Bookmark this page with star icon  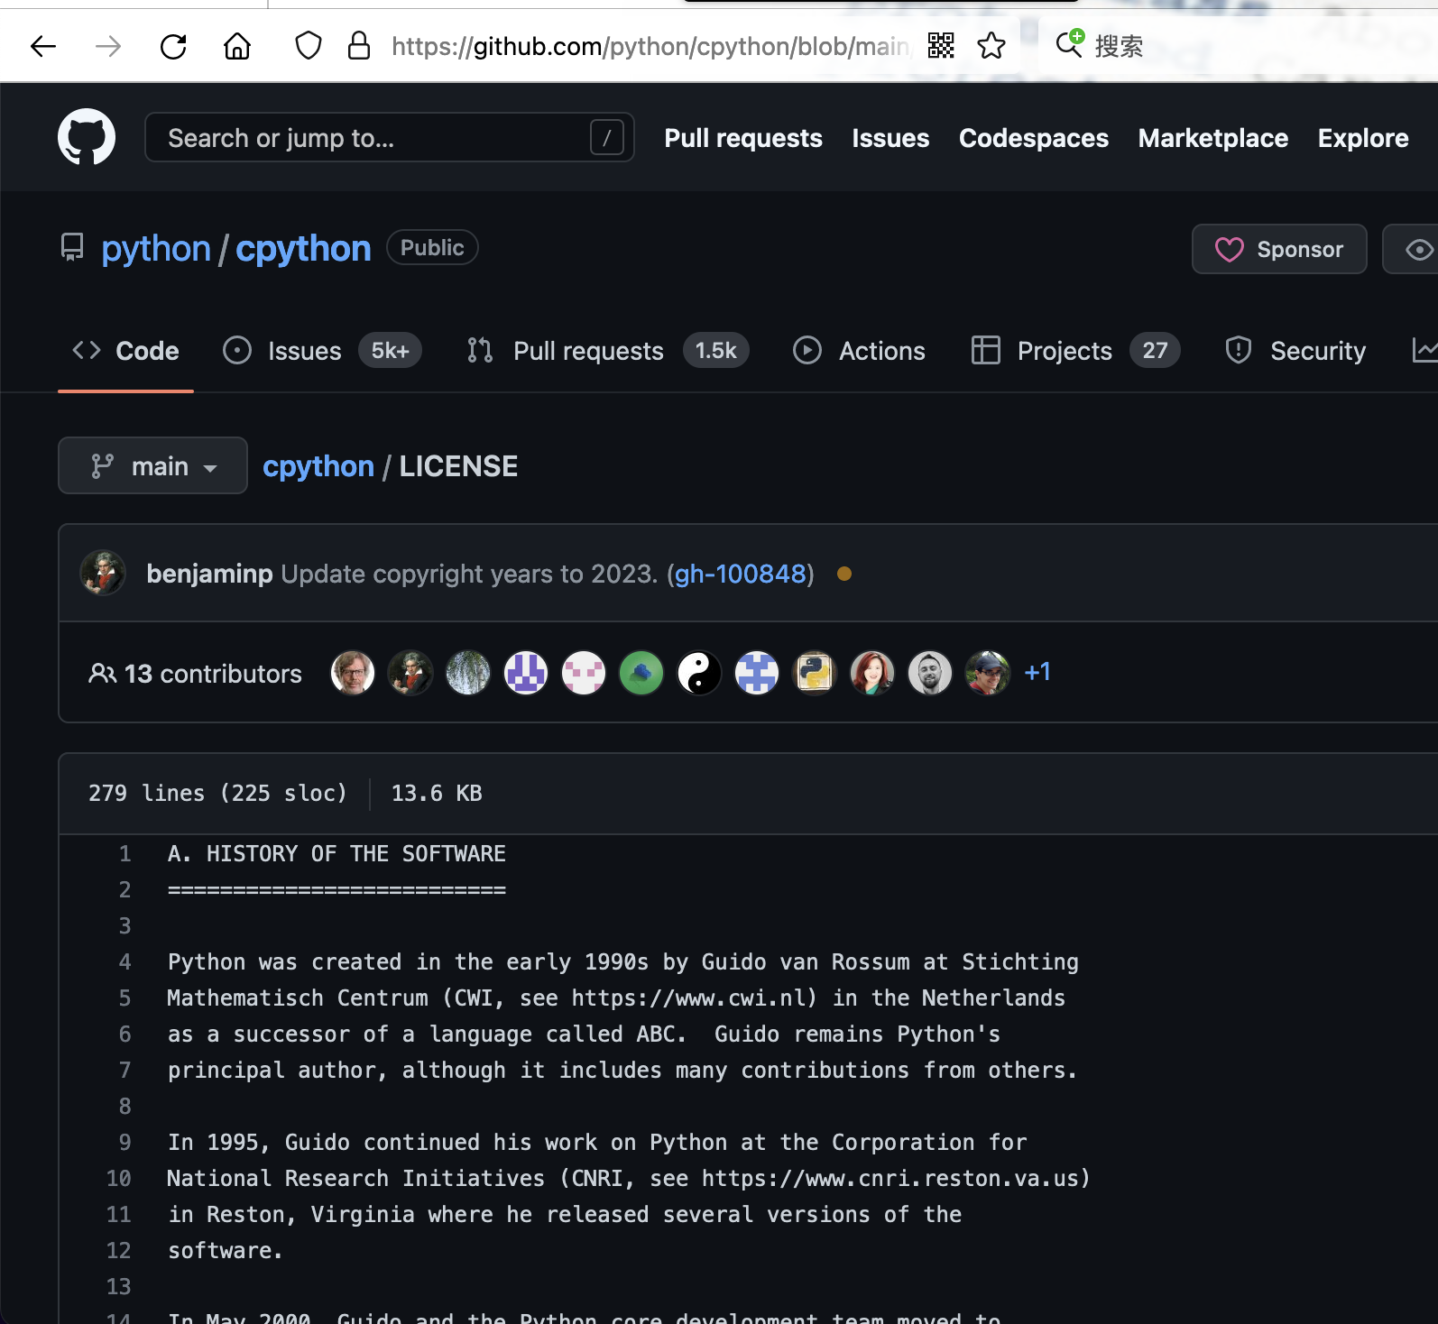[x=991, y=45]
